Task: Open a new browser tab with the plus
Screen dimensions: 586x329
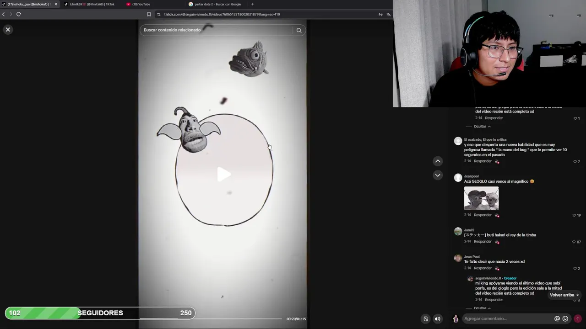Action: point(252,4)
